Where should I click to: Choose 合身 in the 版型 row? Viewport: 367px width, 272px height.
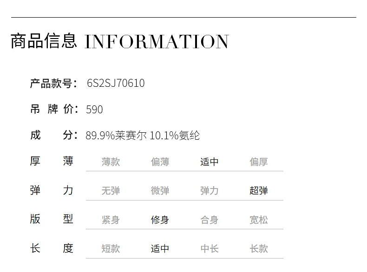point(209,220)
